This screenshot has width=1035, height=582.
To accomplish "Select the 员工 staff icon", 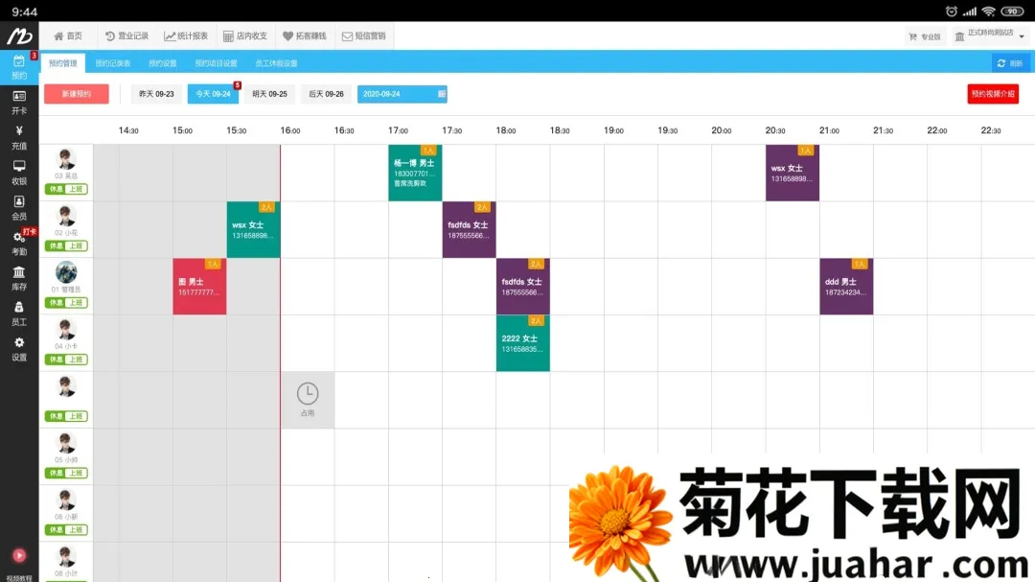I will (x=19, y=309).
